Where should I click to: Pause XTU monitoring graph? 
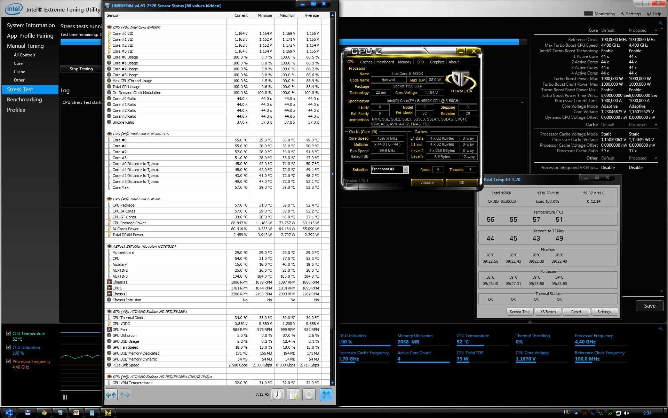tap(65, 397)
